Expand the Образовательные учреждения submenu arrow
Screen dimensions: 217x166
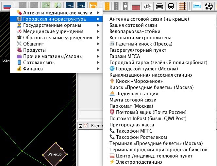coord(98,38)
